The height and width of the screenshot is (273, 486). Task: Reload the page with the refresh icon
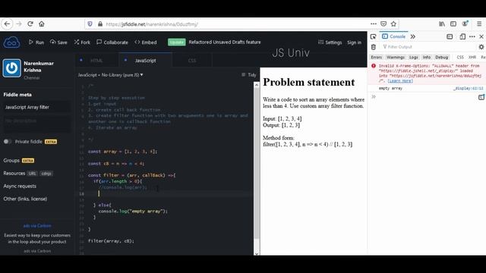30,24
